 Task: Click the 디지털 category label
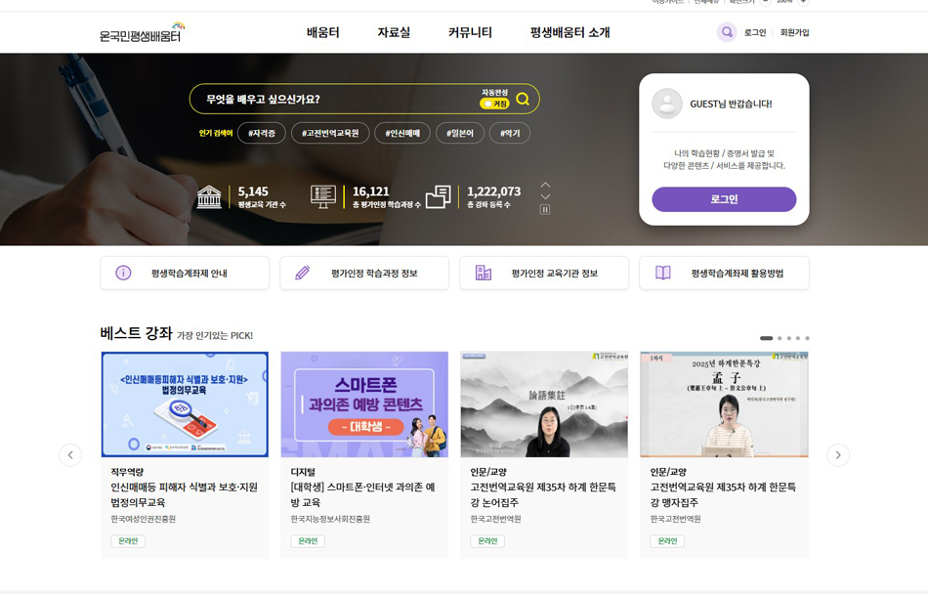303,472
